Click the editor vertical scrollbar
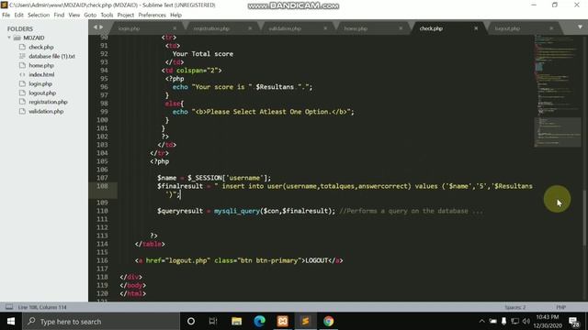 [584, 218]
